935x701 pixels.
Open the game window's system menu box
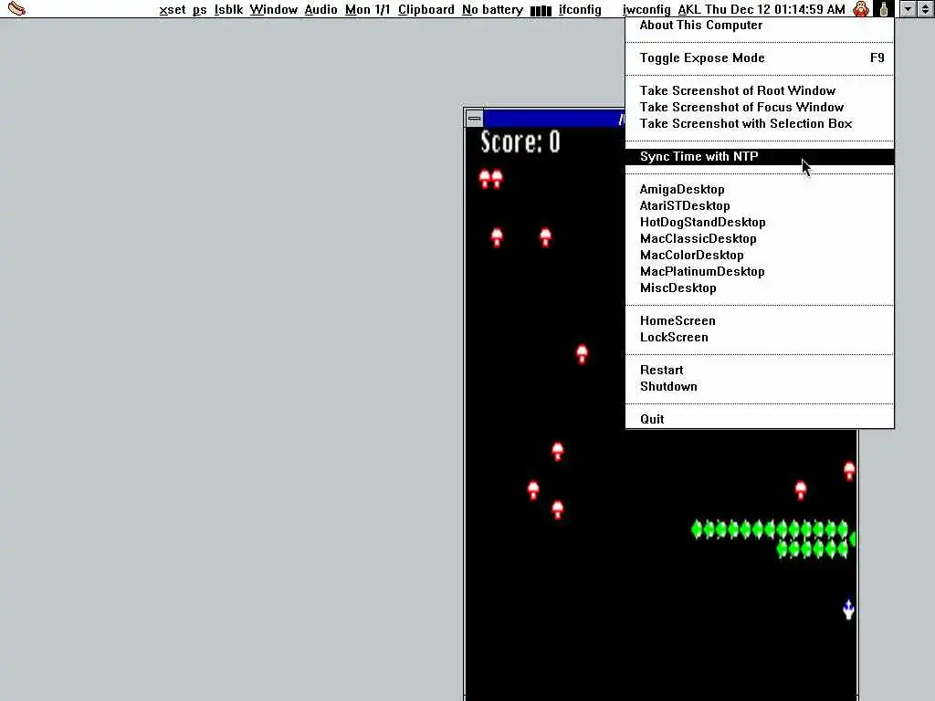click(x=475, y=118)
